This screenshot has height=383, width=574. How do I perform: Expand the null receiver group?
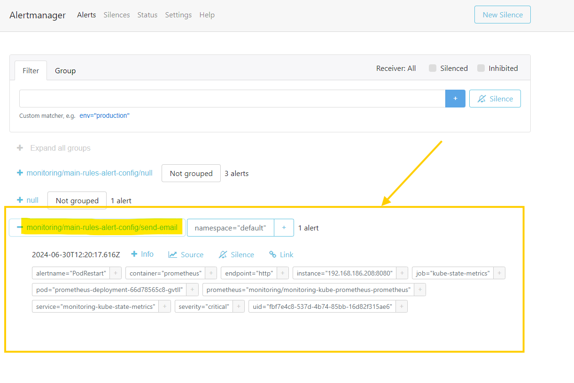[28, 200]
